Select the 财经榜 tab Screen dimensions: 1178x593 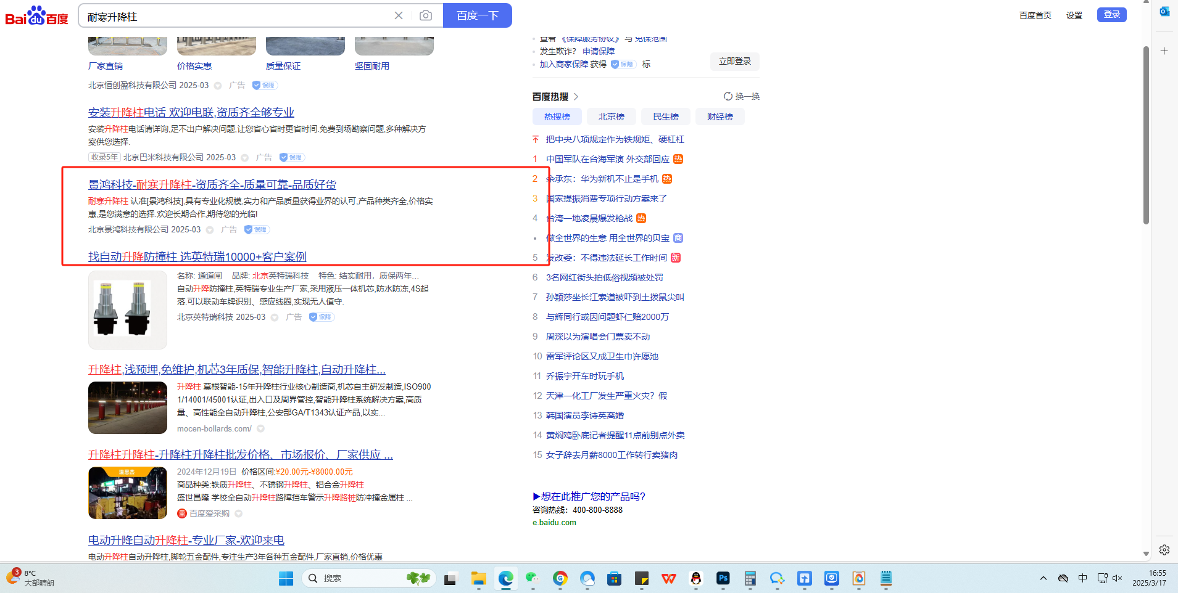click(720, 117)
